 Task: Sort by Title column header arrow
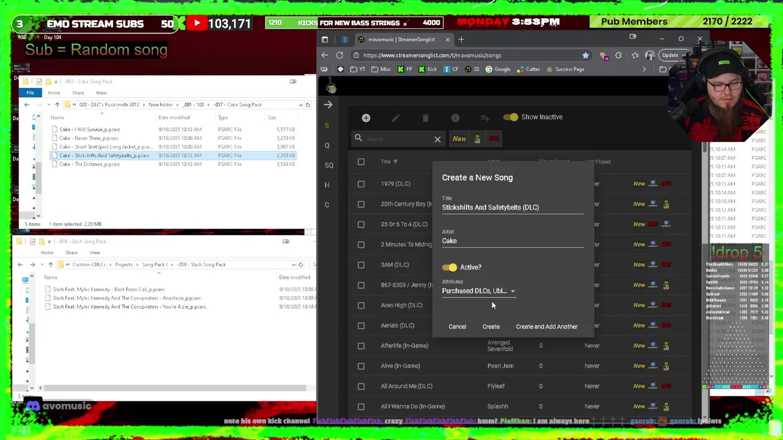point(395,162)
